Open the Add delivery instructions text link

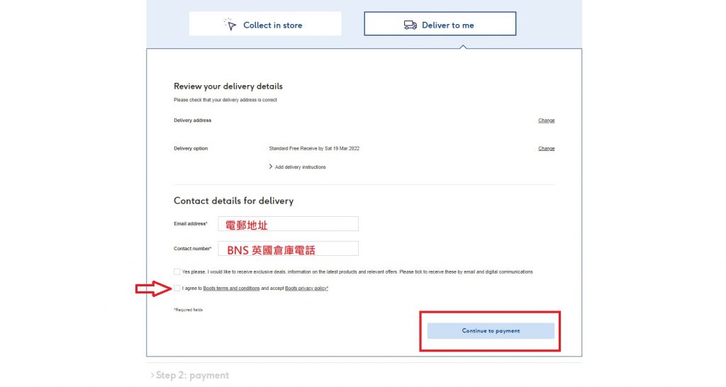tap(300, 167)
